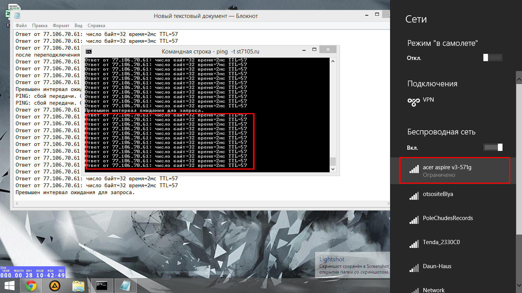Open the Command Prompt title bar system icon
Screen dimensions: 522x293
[89, 51]
